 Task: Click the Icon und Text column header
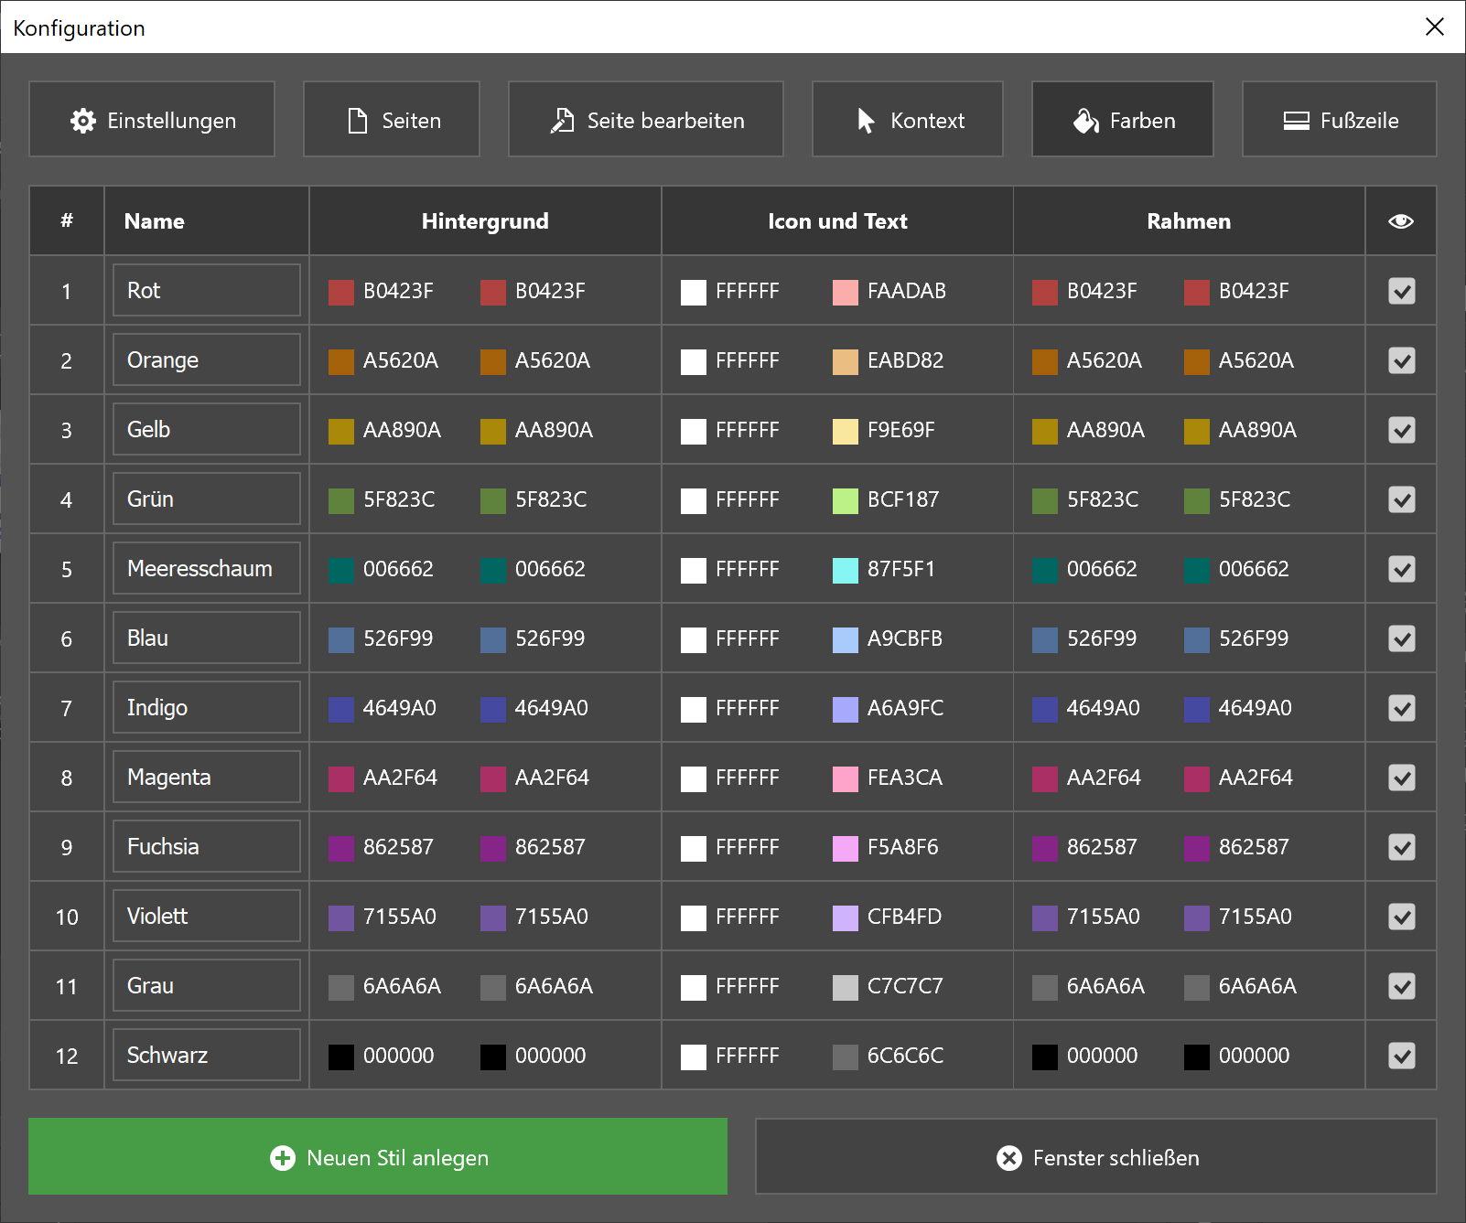pos(837,221)
